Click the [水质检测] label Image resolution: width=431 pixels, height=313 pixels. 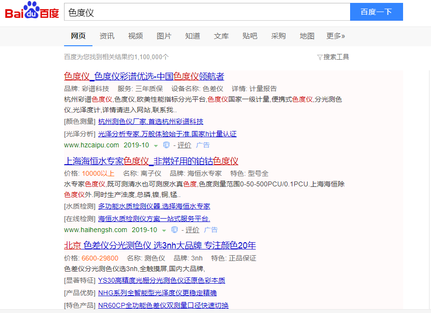click(80, 206)
